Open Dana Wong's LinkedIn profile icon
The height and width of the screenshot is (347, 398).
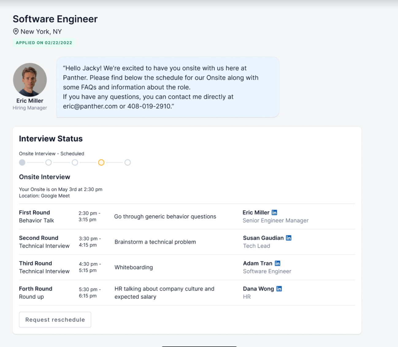pos(279,289)
